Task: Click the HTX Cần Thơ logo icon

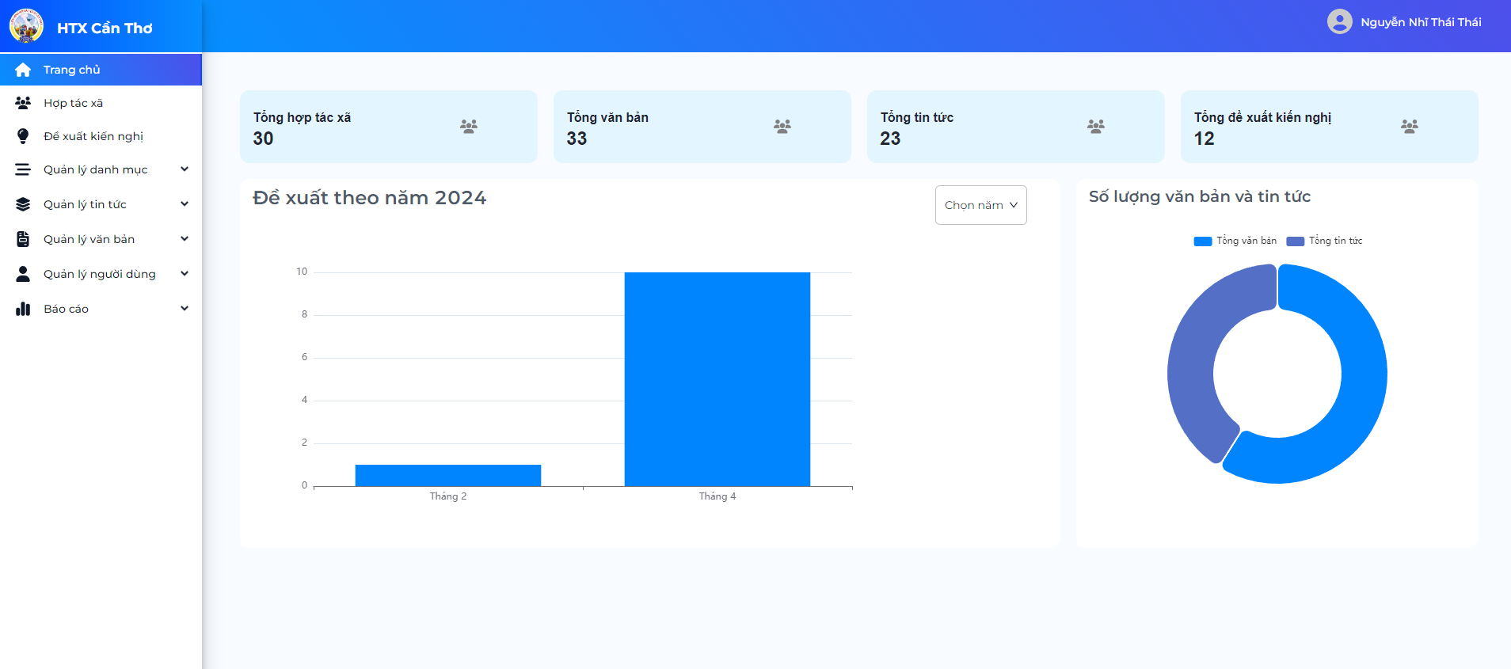Action: click(x=26, y=26)
